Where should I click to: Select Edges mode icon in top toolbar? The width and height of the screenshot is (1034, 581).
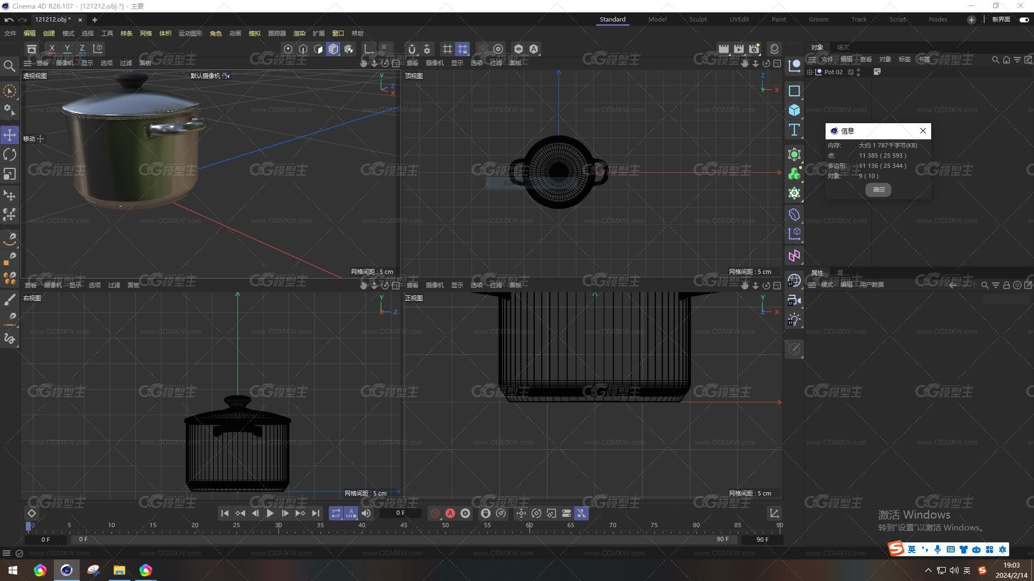coord(303,49)
